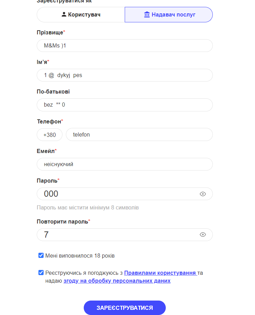Screen dimensions: 255x315
Task: Switch to the Користувач registration tab
Action: (x=80, y=14)
